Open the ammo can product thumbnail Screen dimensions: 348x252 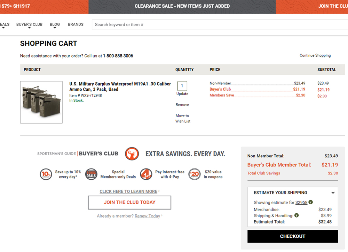(x=41, y=102)
